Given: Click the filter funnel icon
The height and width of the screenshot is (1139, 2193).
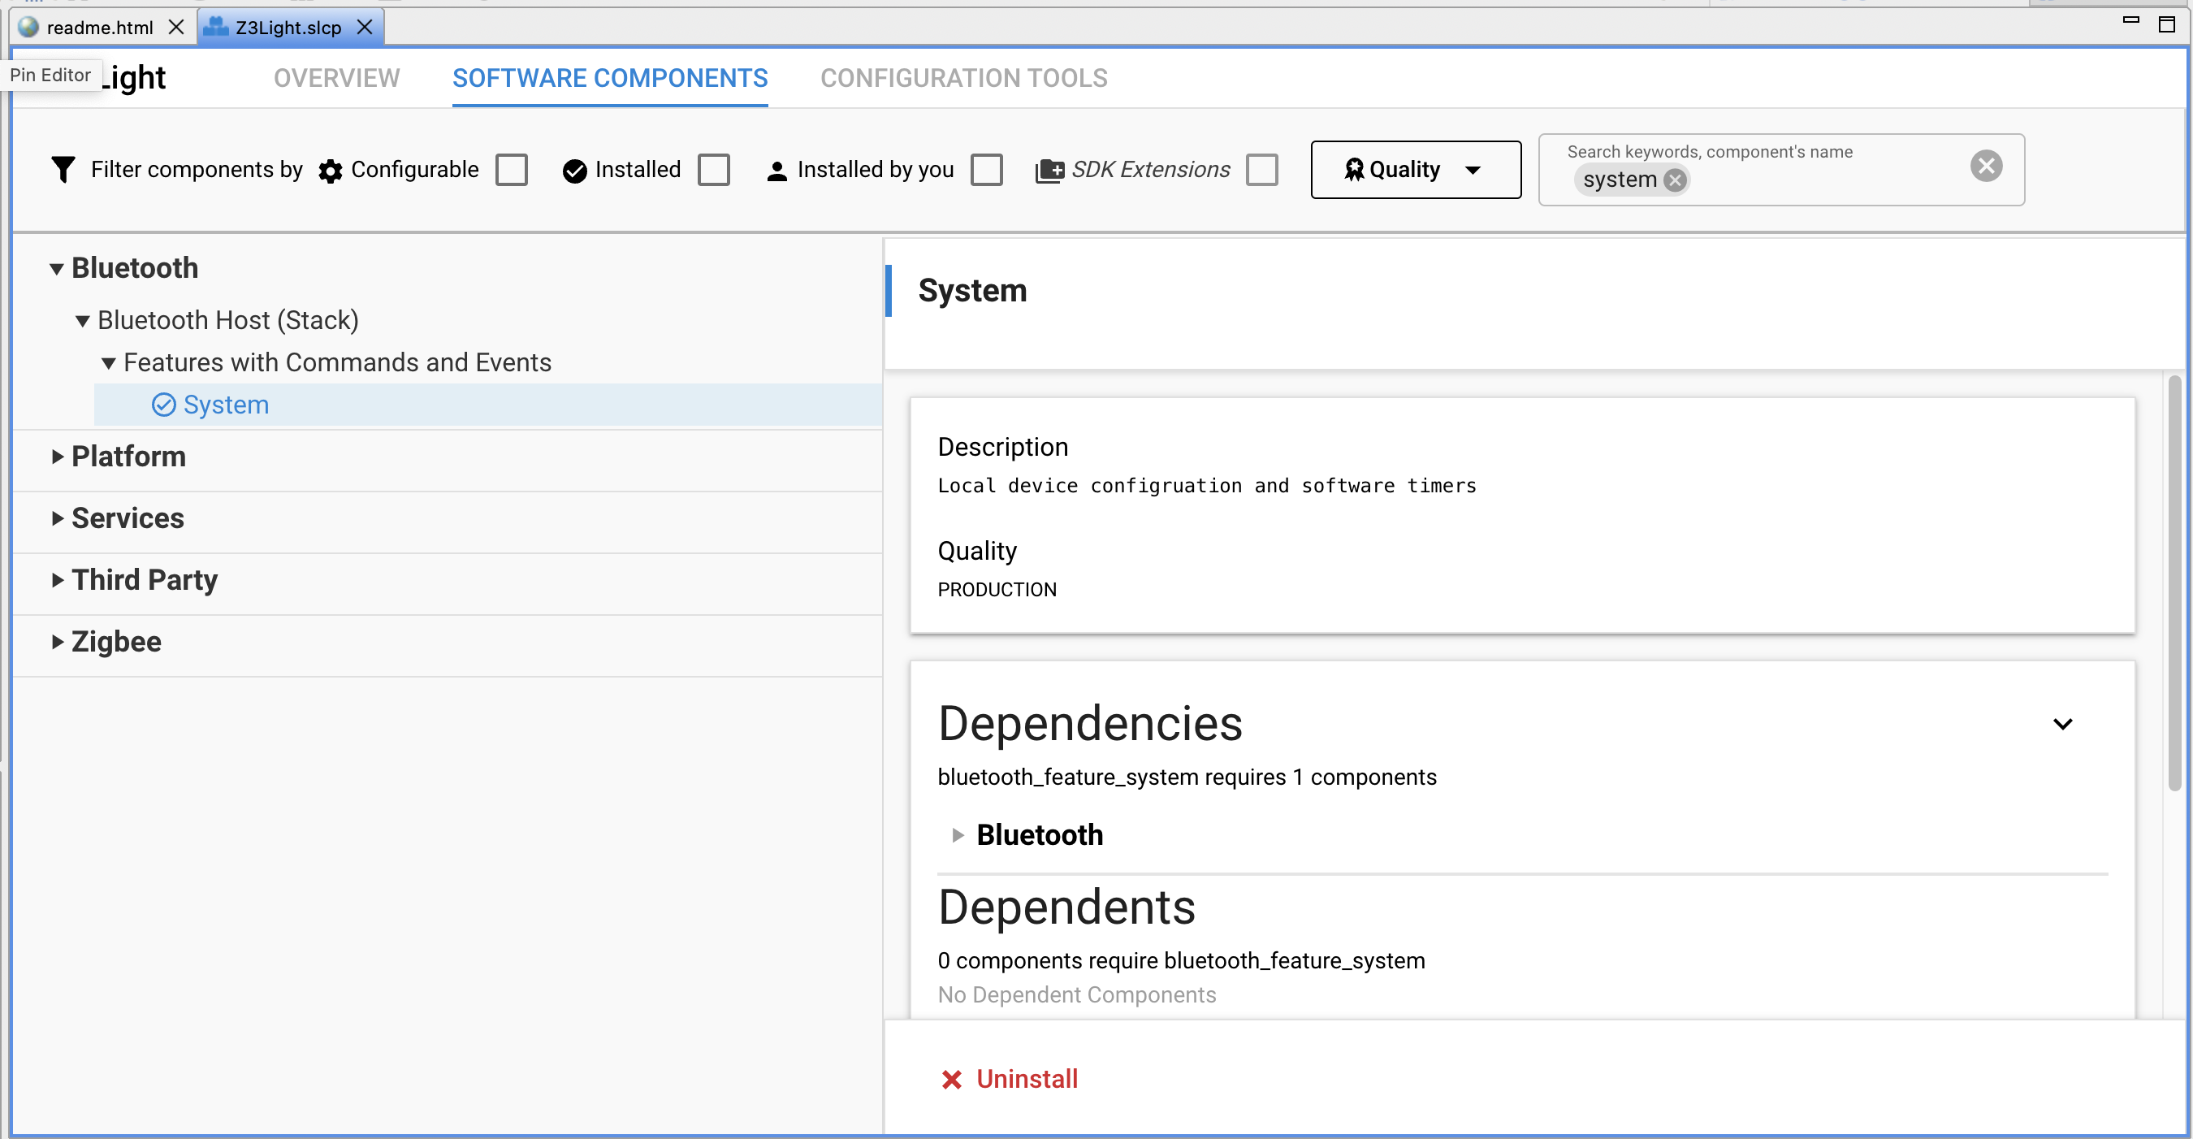Looking at the screenshot, I should [63, 170].
